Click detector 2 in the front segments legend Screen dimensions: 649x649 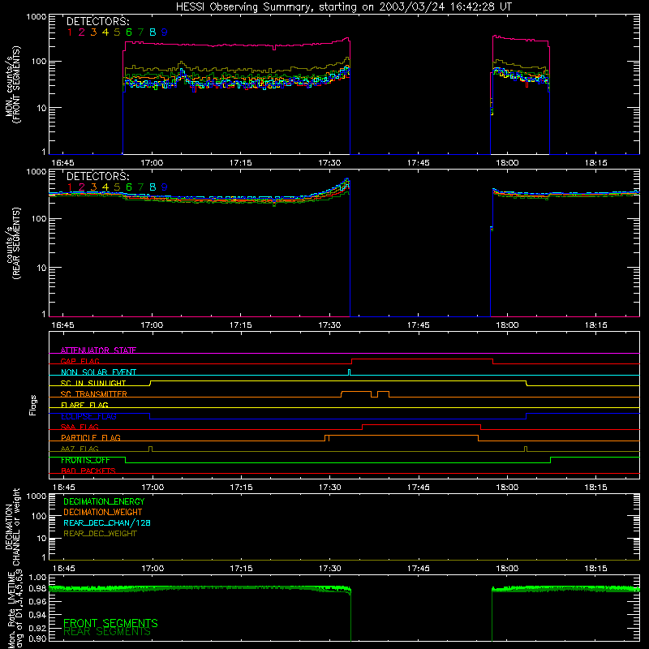[x=82, y=32]
